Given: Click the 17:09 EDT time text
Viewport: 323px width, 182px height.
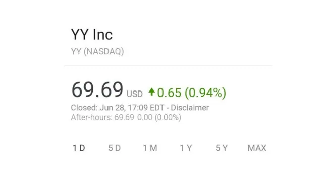Looking at the screenshot, I should [x=146, y=108].
